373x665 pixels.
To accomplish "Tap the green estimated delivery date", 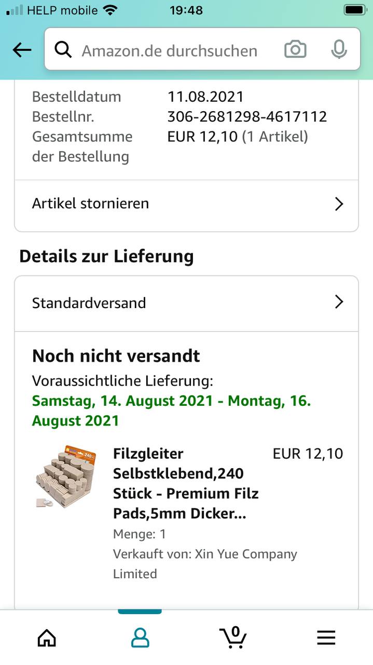I will 171,410.
